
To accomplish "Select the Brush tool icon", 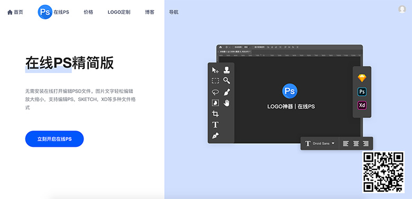I will pyautogui.click(x=227, y=92).
